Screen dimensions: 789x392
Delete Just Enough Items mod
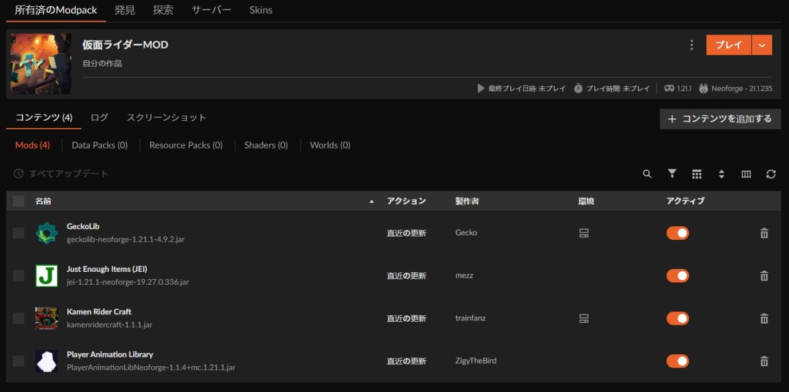tap(764, 276)
